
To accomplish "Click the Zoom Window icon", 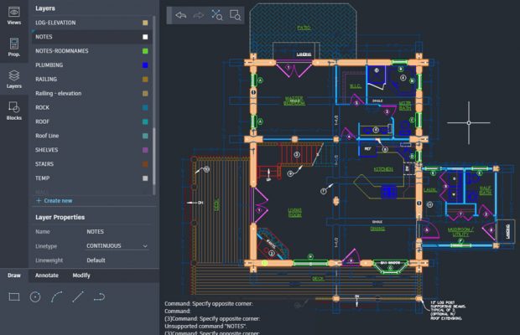I will coord(235,15).
